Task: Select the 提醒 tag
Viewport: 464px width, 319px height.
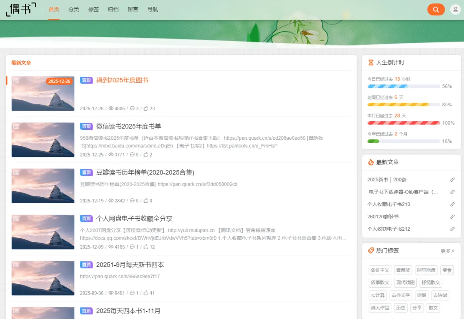Action: point(422,295)
